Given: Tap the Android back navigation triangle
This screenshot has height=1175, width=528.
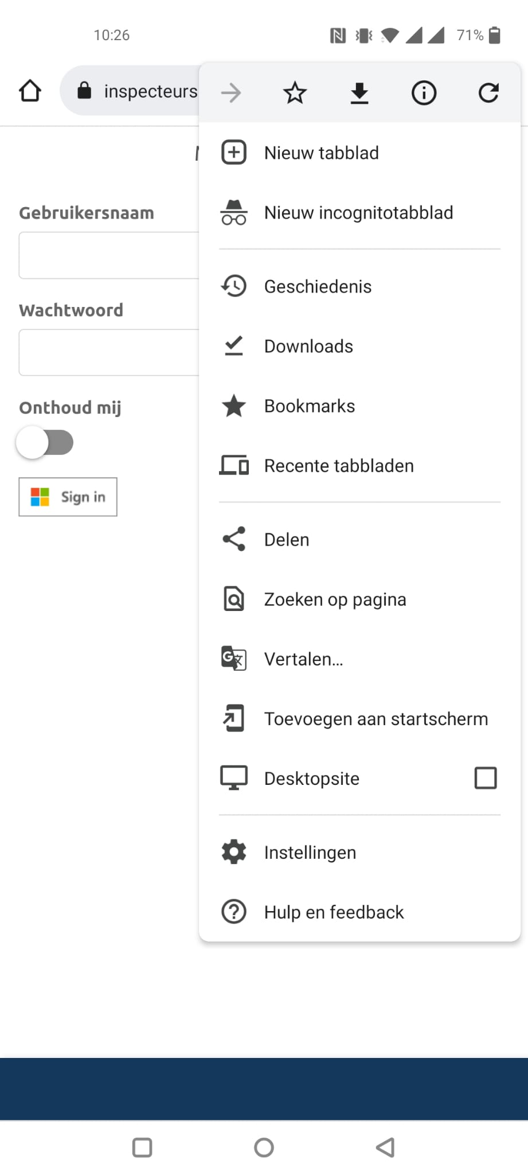Looking at the screenshot, I should pos(385,1147).
